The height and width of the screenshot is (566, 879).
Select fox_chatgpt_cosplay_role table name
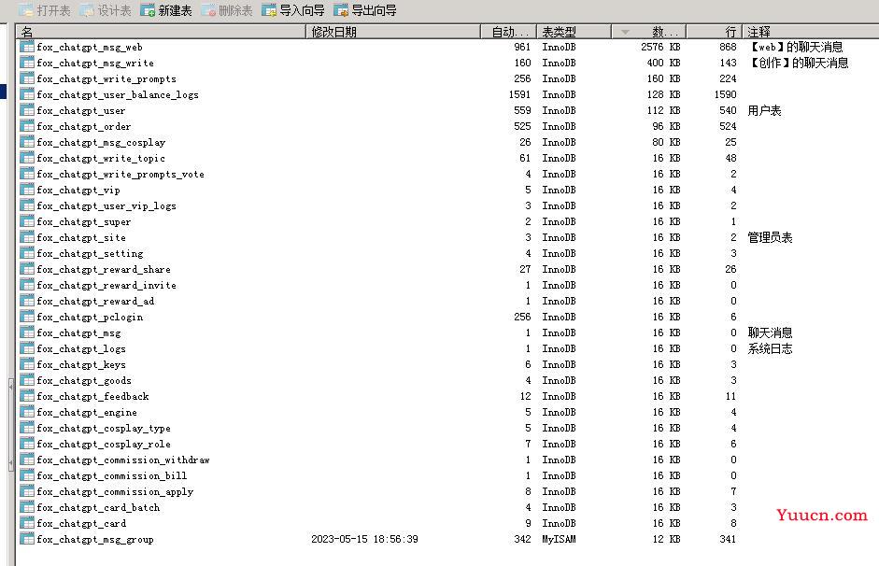coord(104,444)
